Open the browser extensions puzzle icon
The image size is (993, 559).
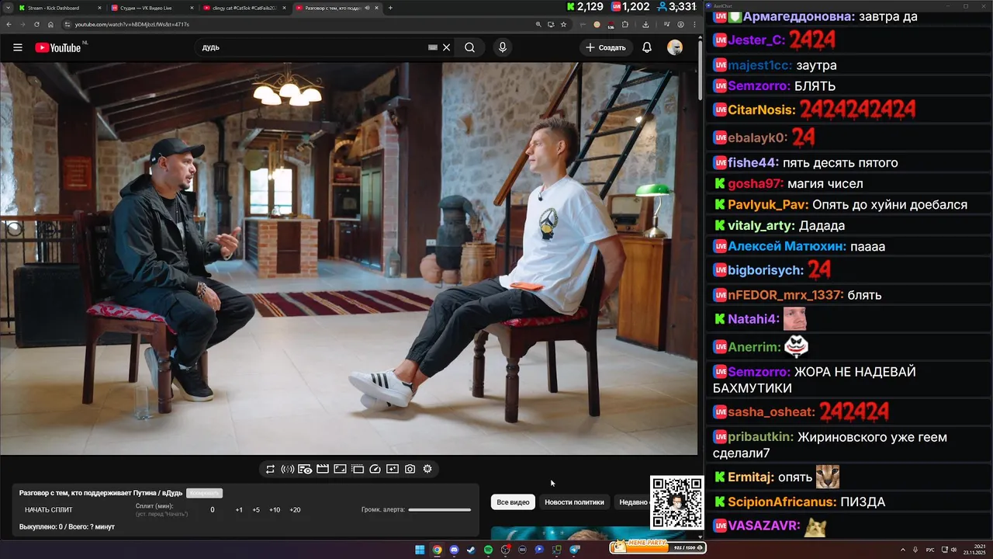pos(625,24)
